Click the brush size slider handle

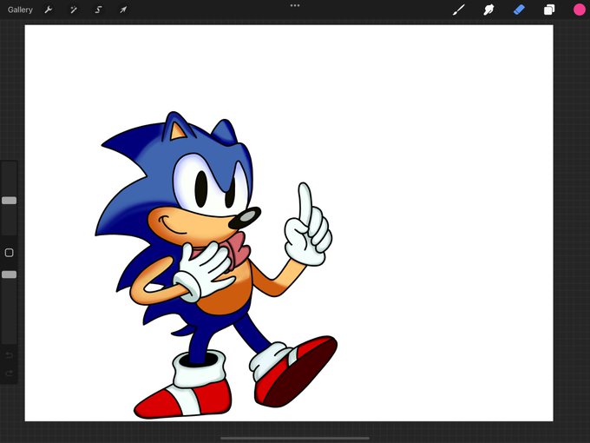point(9,201)
